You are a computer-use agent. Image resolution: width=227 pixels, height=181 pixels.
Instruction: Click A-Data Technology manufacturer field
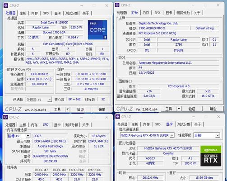coord(50,146)
